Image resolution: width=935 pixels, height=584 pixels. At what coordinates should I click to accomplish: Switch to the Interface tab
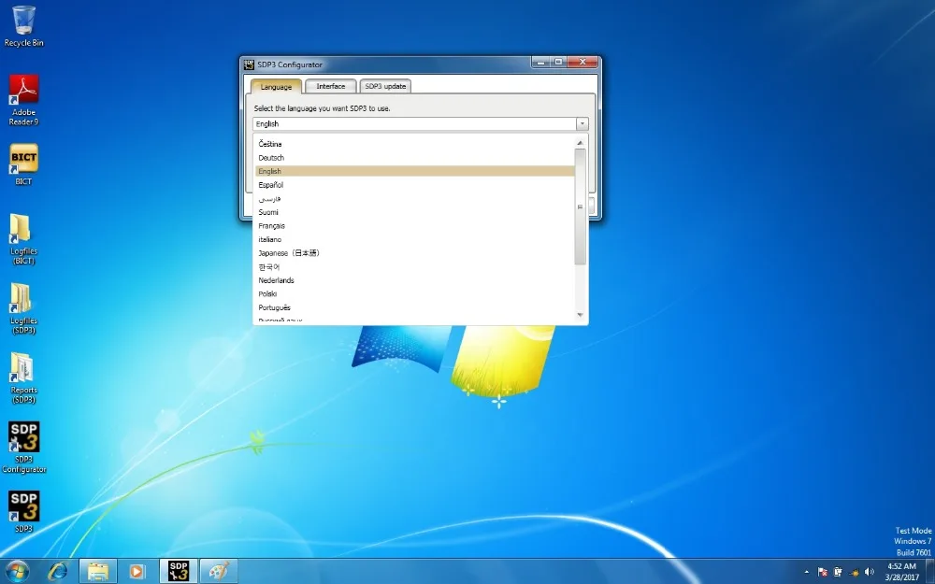[331, 86]
